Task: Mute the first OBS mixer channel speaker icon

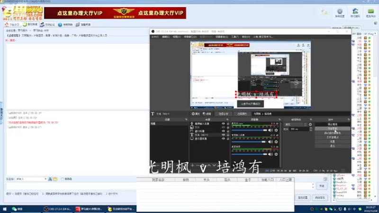Action: (x=270, y=130)
